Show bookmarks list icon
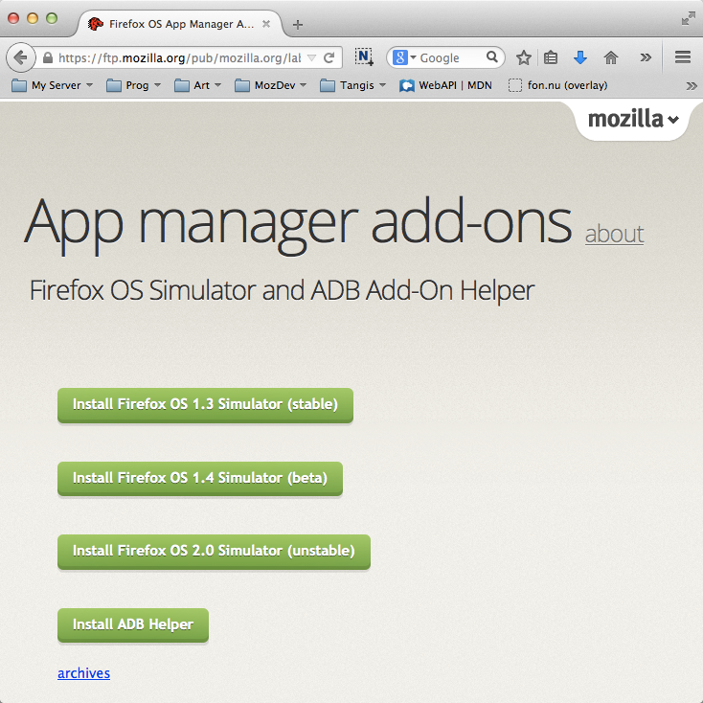 [x=551, y=57]
